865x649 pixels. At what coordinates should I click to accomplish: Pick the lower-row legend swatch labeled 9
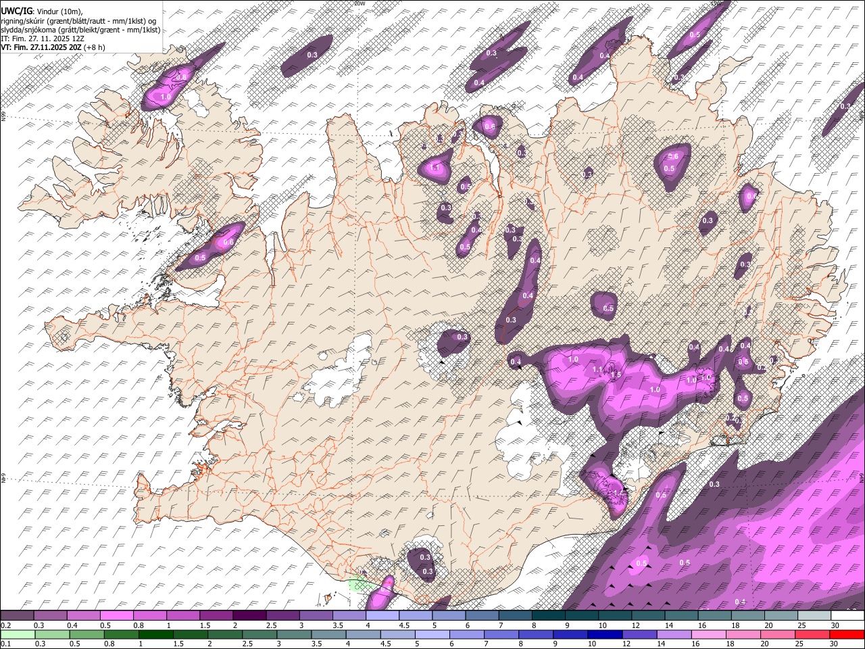571,635
